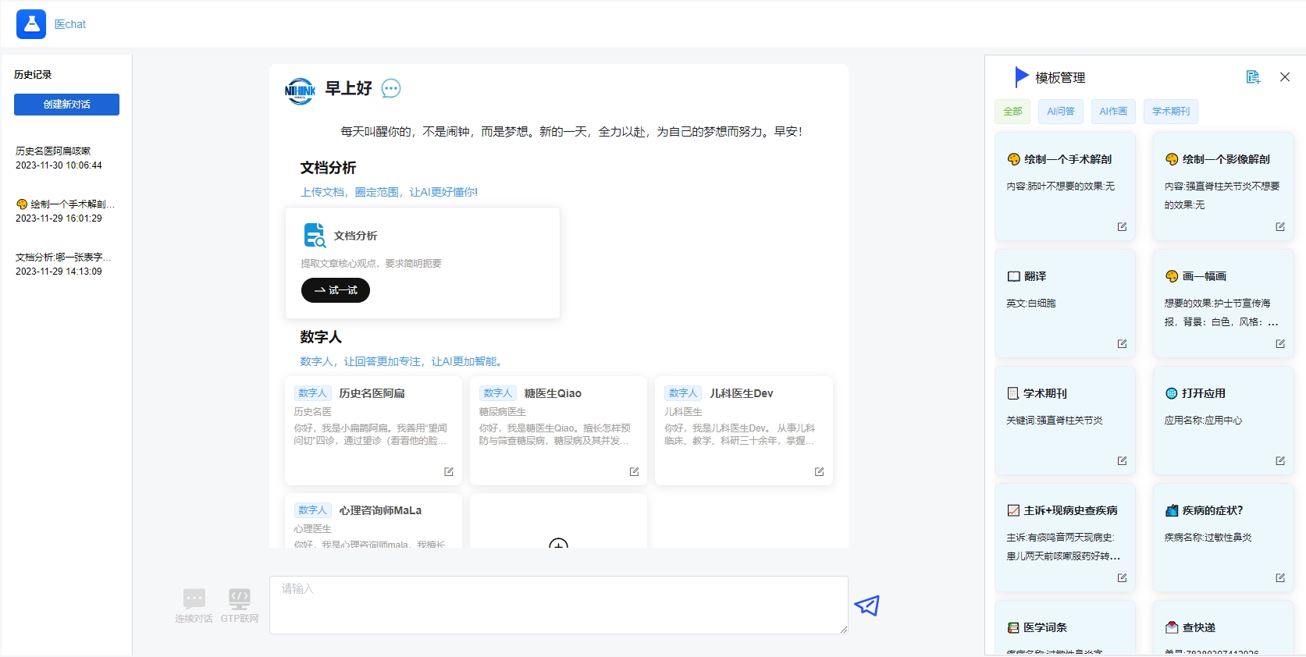Viewport: 1306px width, 657px height.
Task: Open the 打开应用 template card
Action: [1223, 421]
